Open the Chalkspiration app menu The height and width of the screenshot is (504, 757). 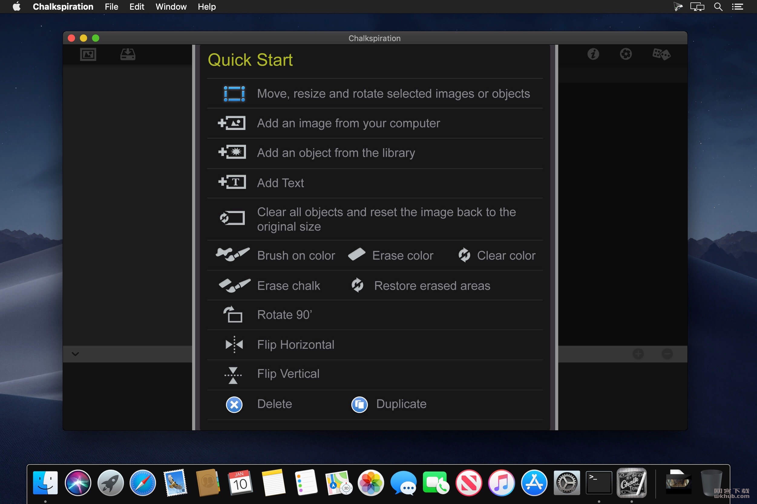pos(63,7)
